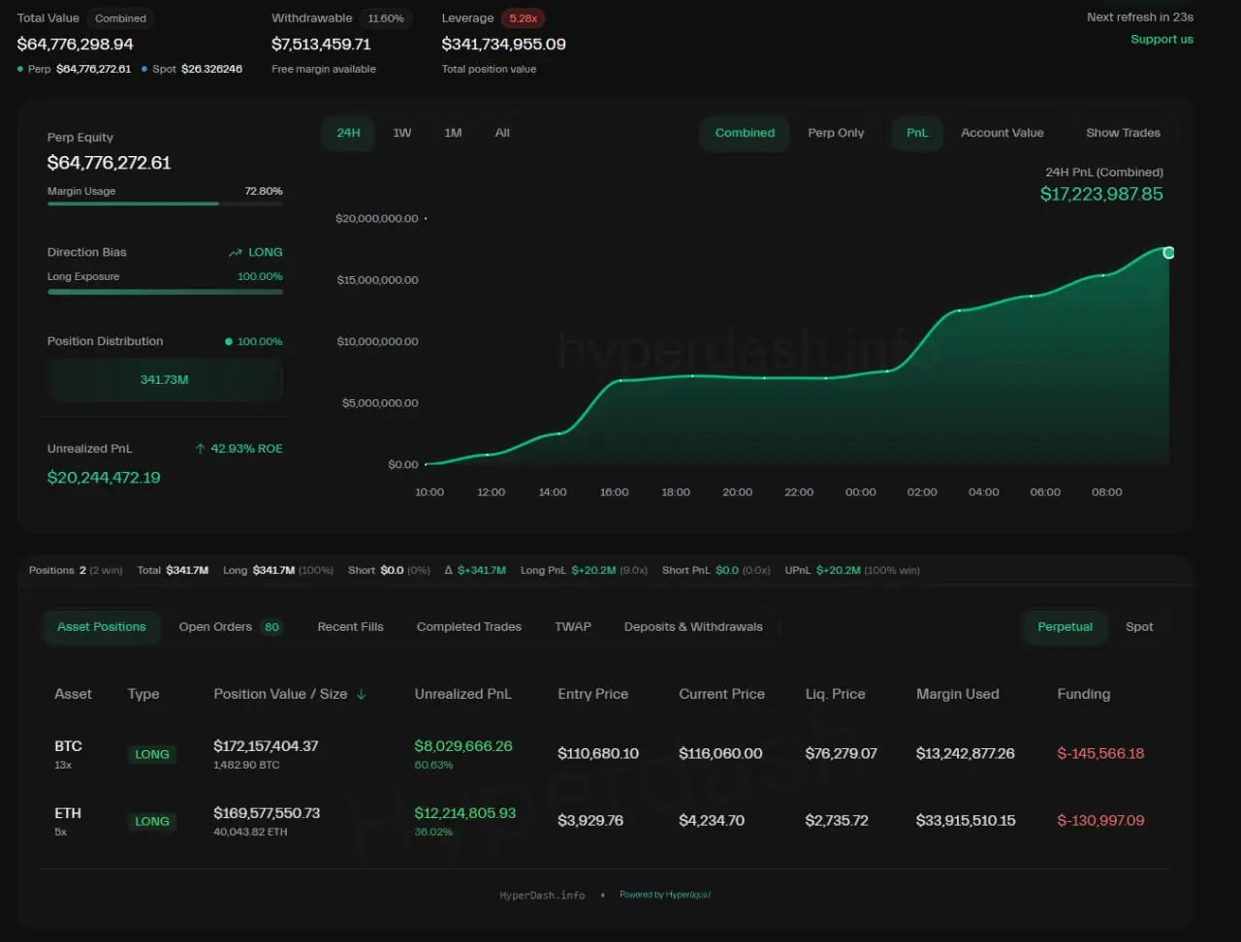1241x942 pixels.
Task: Switch chart to Perp Only mode
Action: [835, 133]
